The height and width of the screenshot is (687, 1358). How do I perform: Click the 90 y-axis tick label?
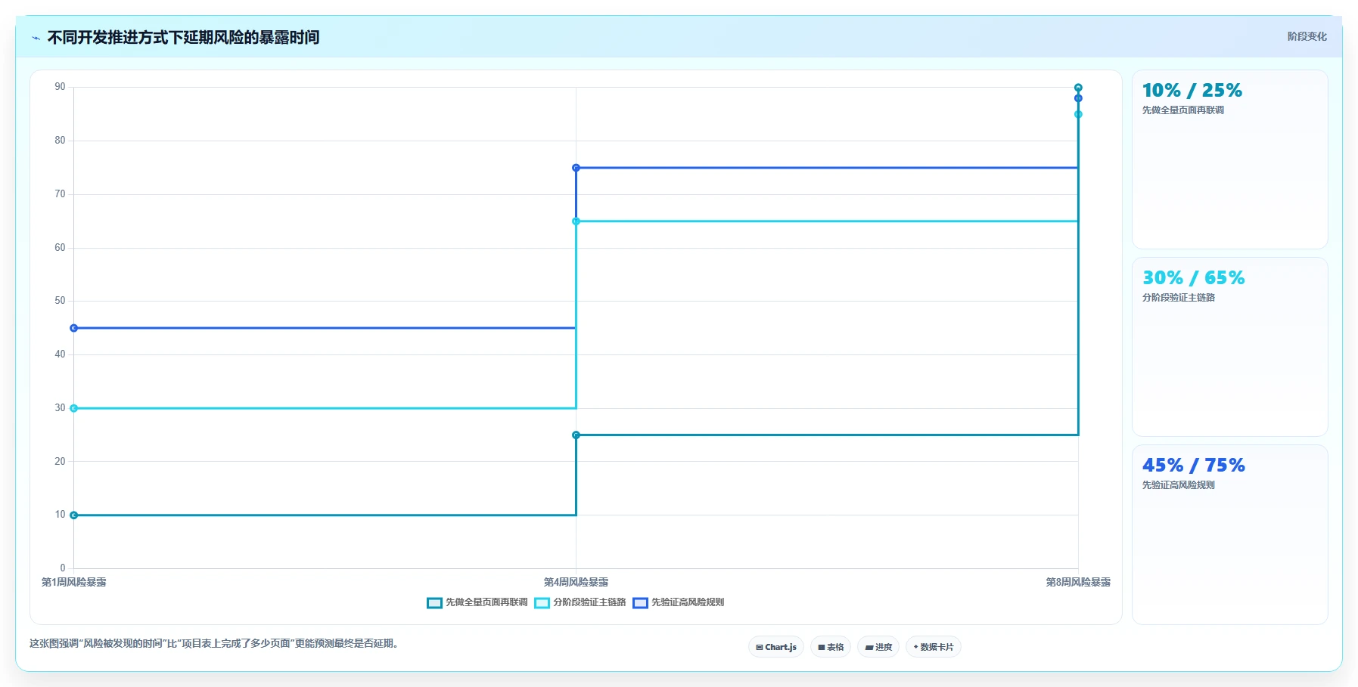[60, 87]
